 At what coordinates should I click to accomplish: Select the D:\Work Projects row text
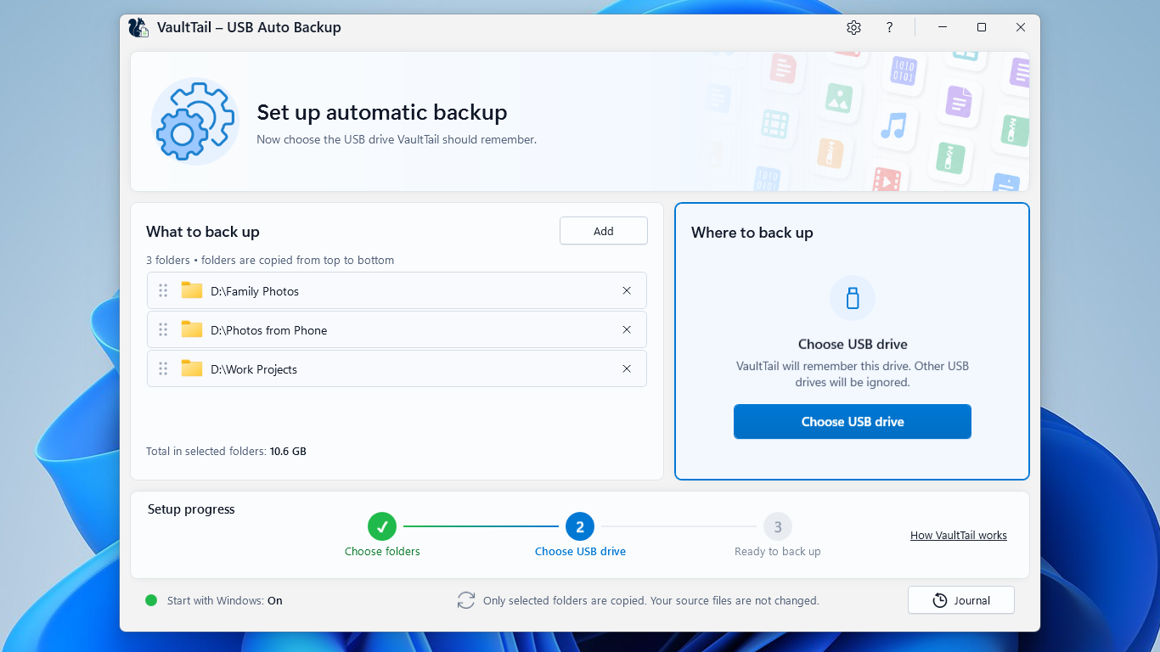pos(254,369)
